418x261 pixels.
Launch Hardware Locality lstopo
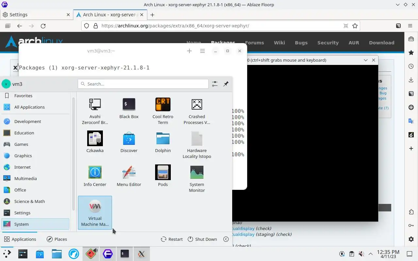(x=197, y=145)
